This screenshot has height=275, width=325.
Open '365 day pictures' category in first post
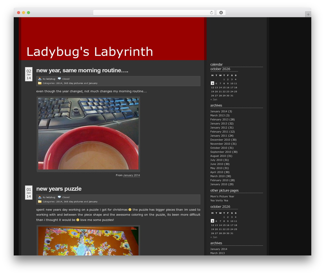click(73, 83)
